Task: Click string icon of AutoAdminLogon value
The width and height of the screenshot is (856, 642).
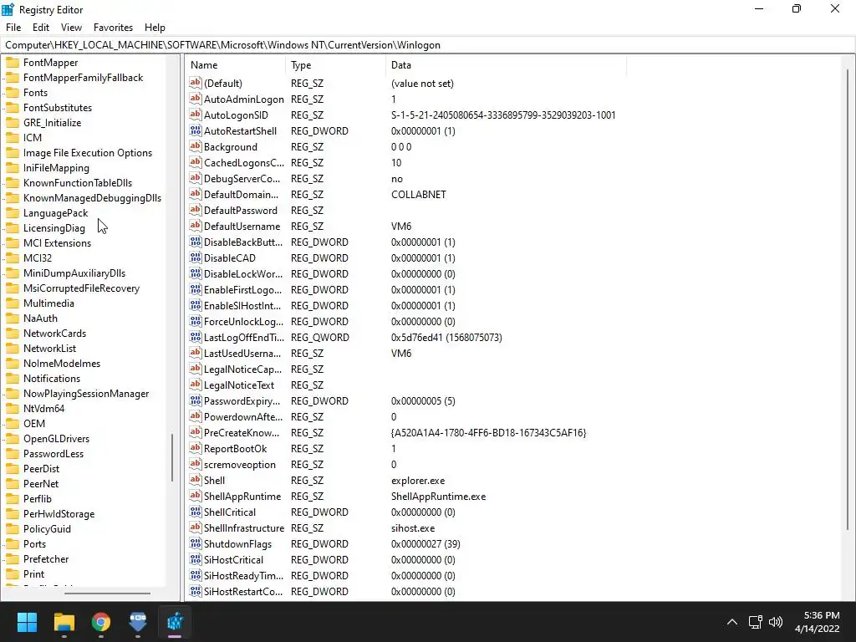Action: coord(196,99)
